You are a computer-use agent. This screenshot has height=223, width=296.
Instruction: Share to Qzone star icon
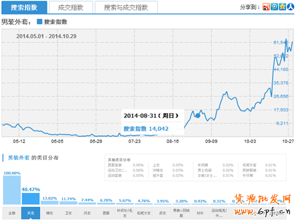point(283,7)
